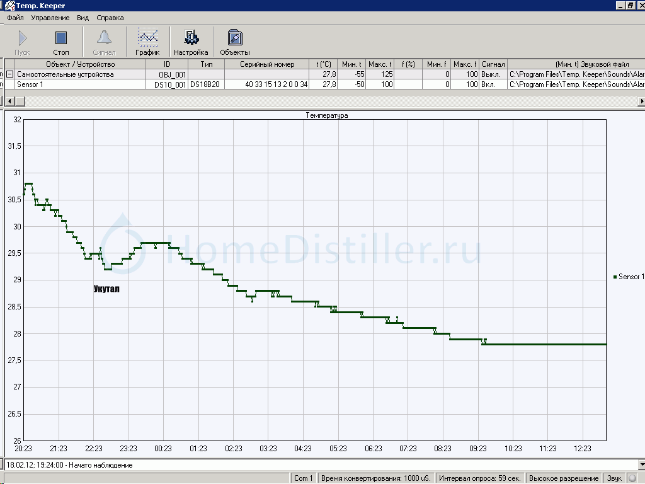Image resolution: width=645 pixels, height=484 pixels.
Task: Select the Sensor 1 row
Action: coord(324,84)
